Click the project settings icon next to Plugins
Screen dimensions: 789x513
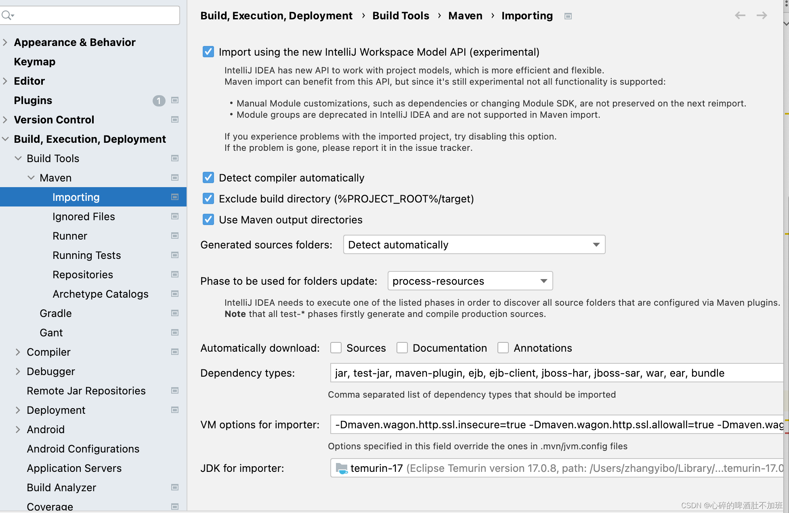point(175,100)
